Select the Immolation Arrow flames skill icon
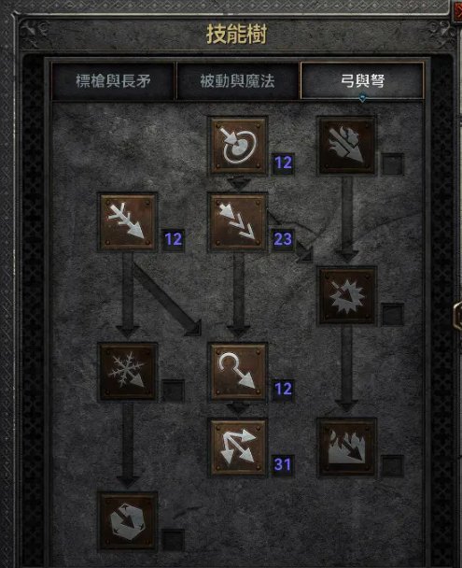The image size is (462, 568). point(347,447)
